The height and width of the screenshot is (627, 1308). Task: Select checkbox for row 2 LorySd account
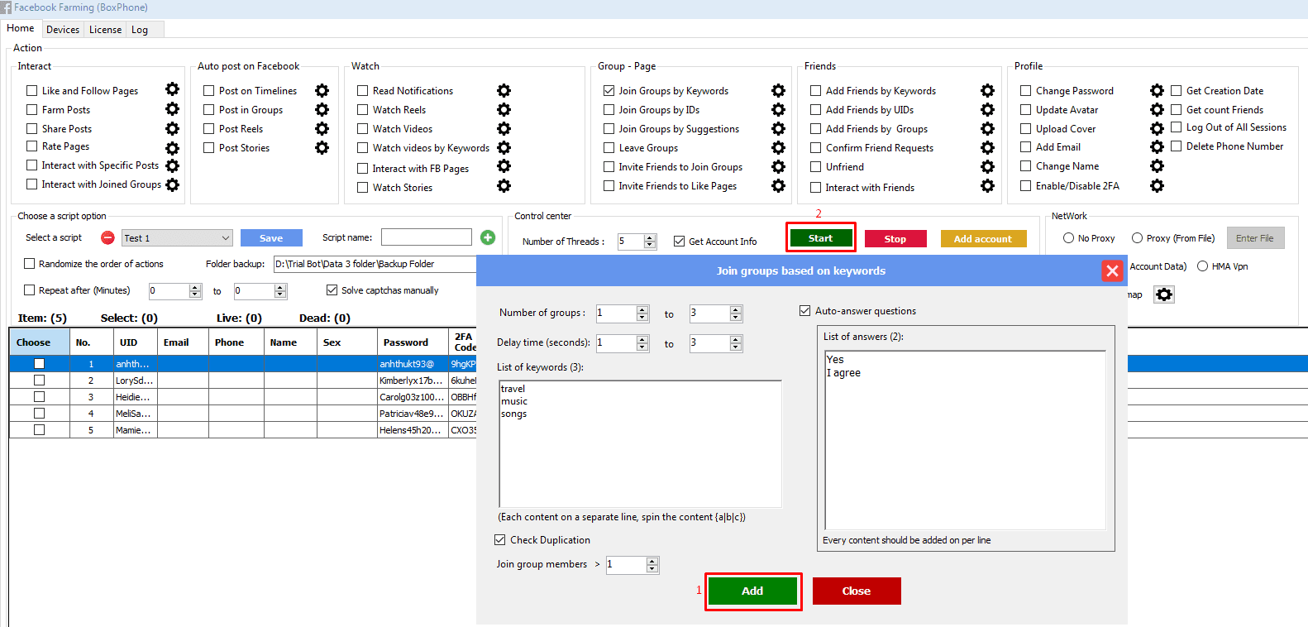(39, 381)
